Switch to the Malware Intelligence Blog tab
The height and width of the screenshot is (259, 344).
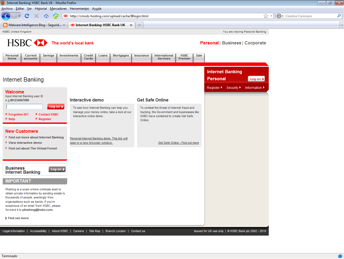click(34, 25)
